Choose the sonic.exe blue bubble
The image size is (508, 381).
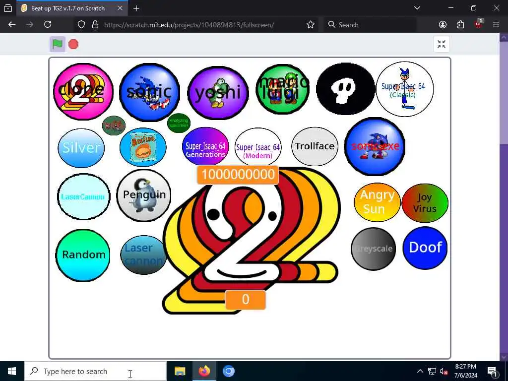coord(375,146)
